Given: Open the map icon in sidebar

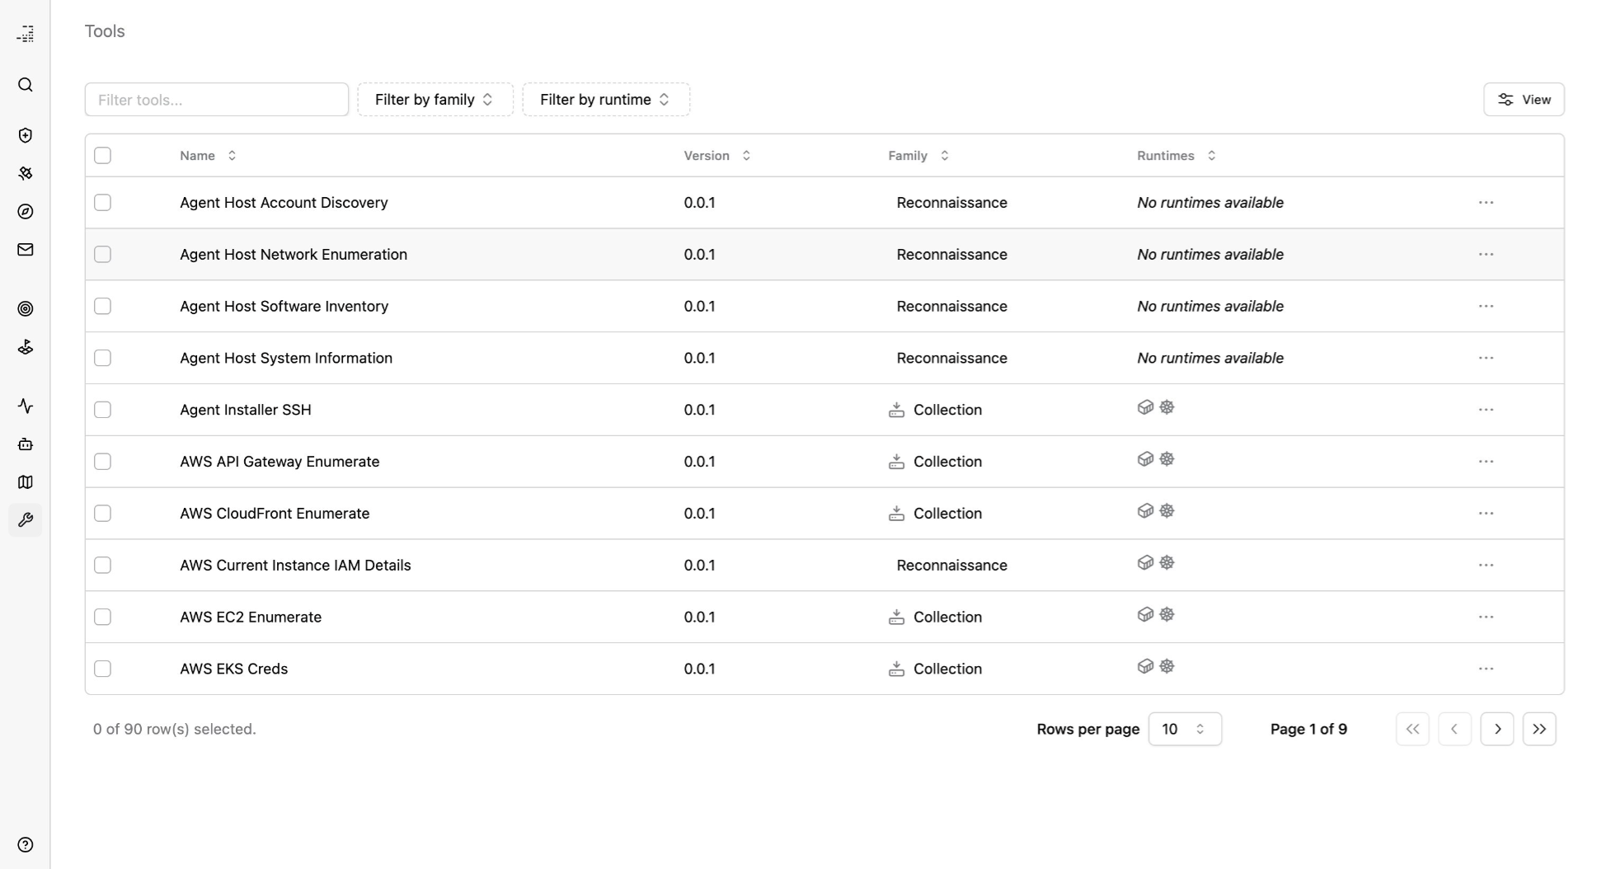Looking at the screenshot, I should click(x=26, y=482).
